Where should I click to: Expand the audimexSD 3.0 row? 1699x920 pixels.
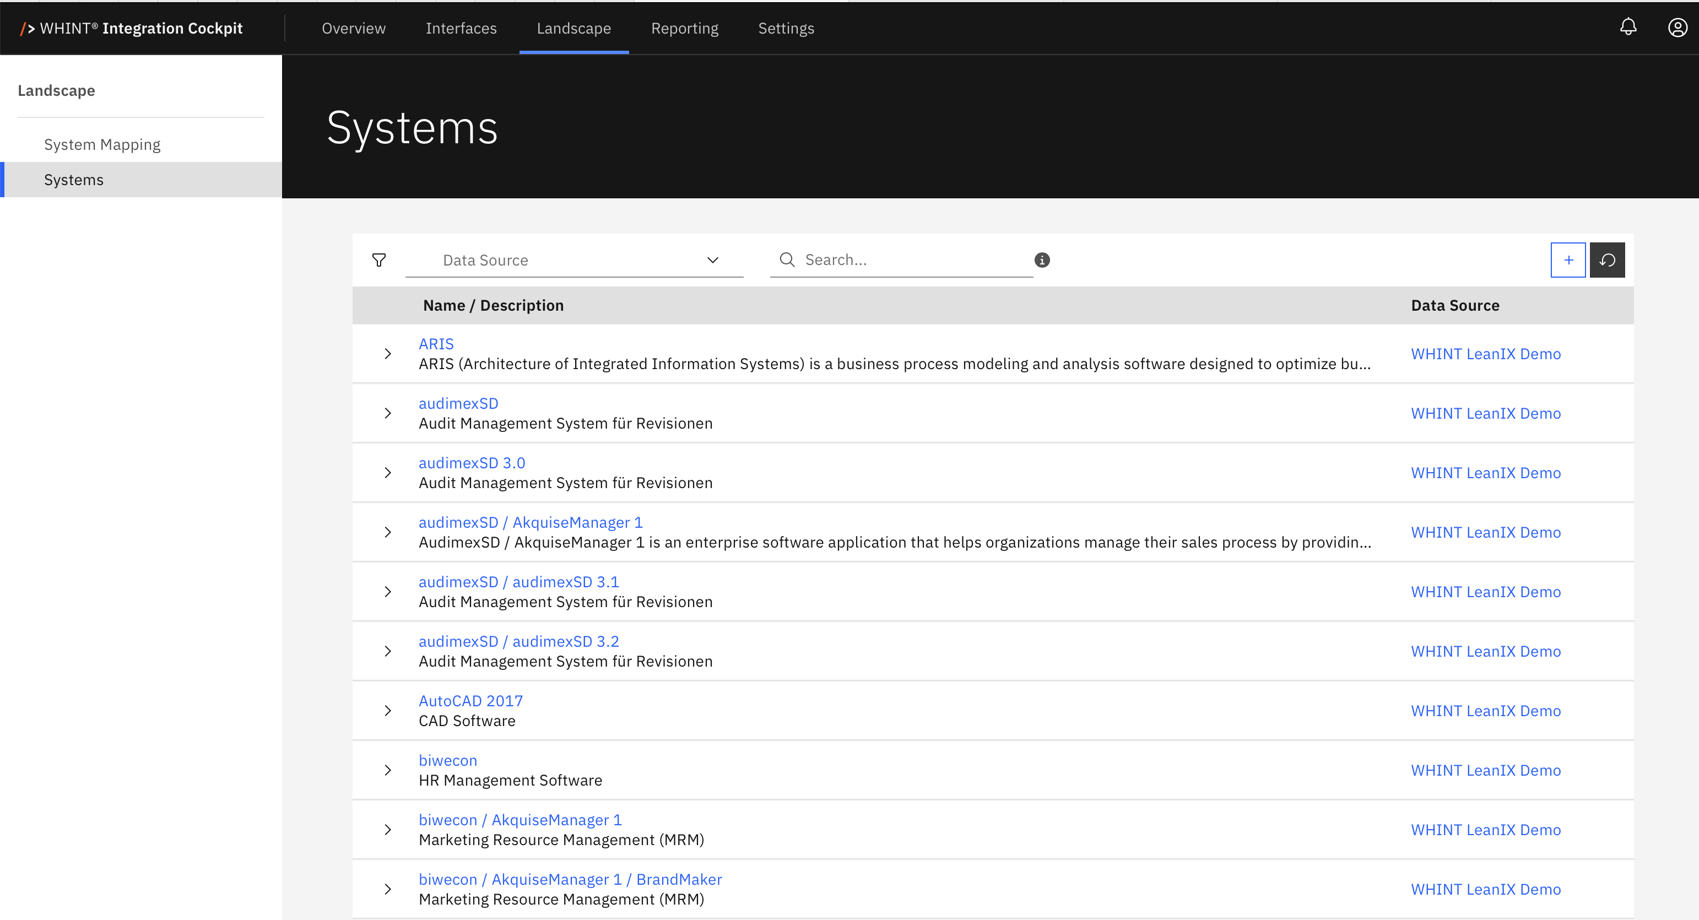coord(388,472)
